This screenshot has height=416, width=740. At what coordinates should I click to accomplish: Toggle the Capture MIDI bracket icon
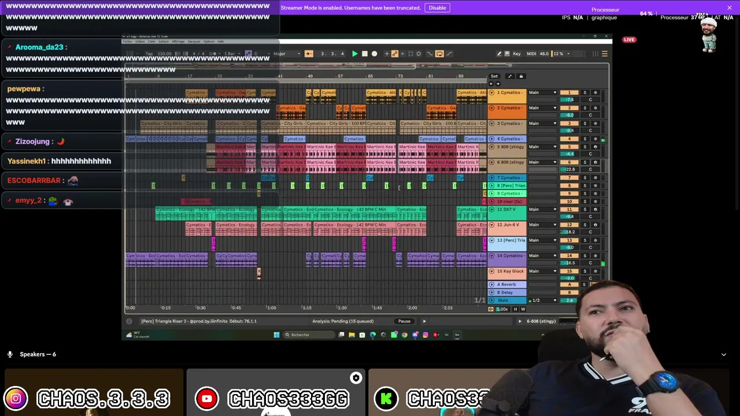click(x=410, y=54)
